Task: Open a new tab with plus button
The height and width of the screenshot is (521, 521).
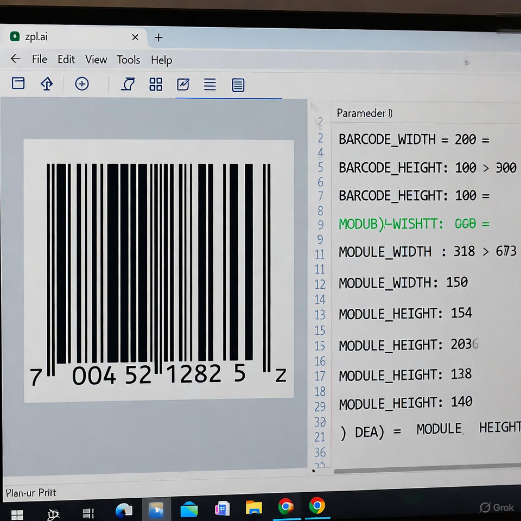Action: point(158,37)
